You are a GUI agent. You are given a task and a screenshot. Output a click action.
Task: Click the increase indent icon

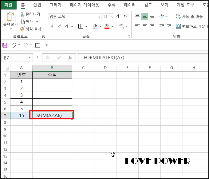tap(169, 26)
